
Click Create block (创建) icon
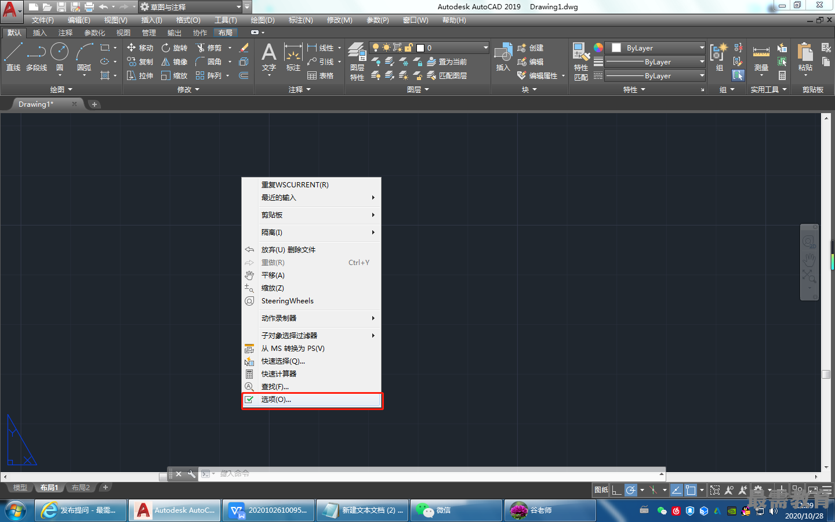(x=530, y=48)
